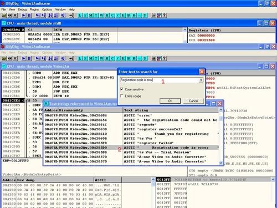
Task: Enable the Entire scope checkbox
Action: click(x=122, y=96)
